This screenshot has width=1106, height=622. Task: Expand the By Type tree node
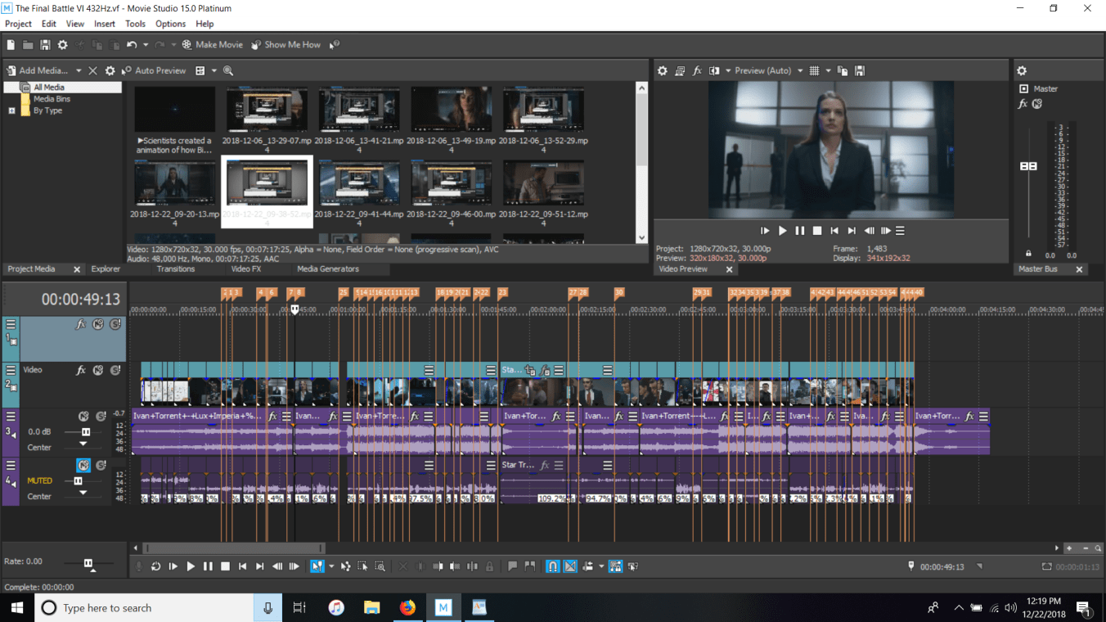coord(11,110)
